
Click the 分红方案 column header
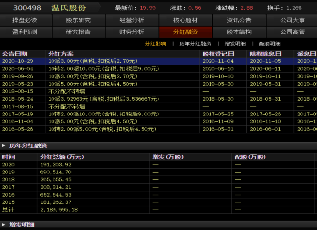61,54
